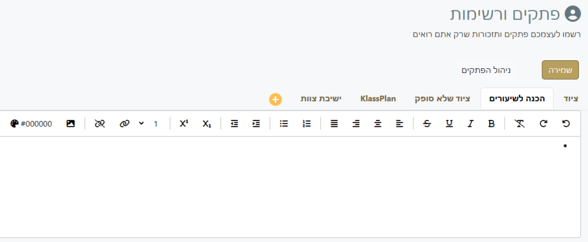Switch to the KlassPlan tab
The width and height of the screenshot is (588, 242).
[x=378, y=99]
